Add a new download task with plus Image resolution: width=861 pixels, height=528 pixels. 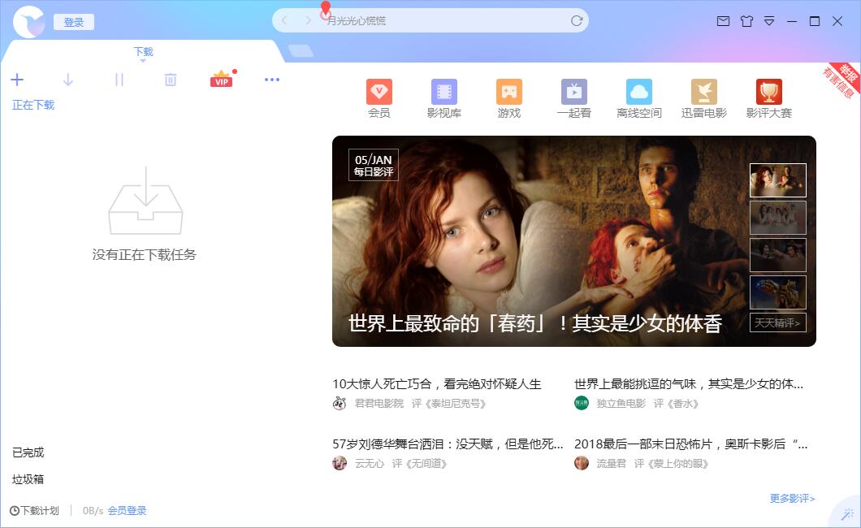(x=17, y=80)
